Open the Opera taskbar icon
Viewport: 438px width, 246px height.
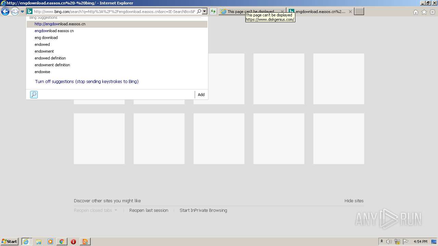(73, 242)
